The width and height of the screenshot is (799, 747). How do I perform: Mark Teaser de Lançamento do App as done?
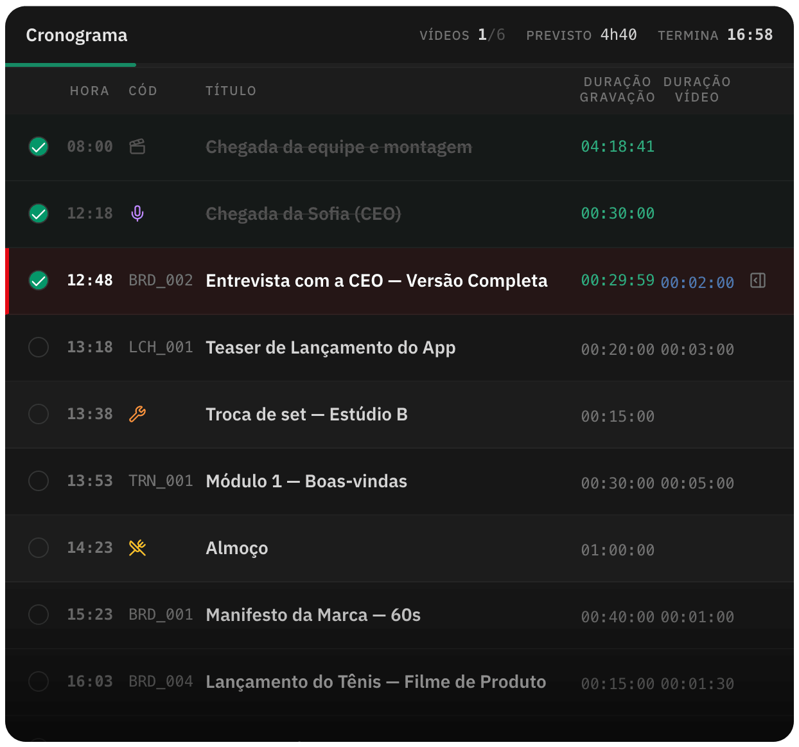coord(39,347)
